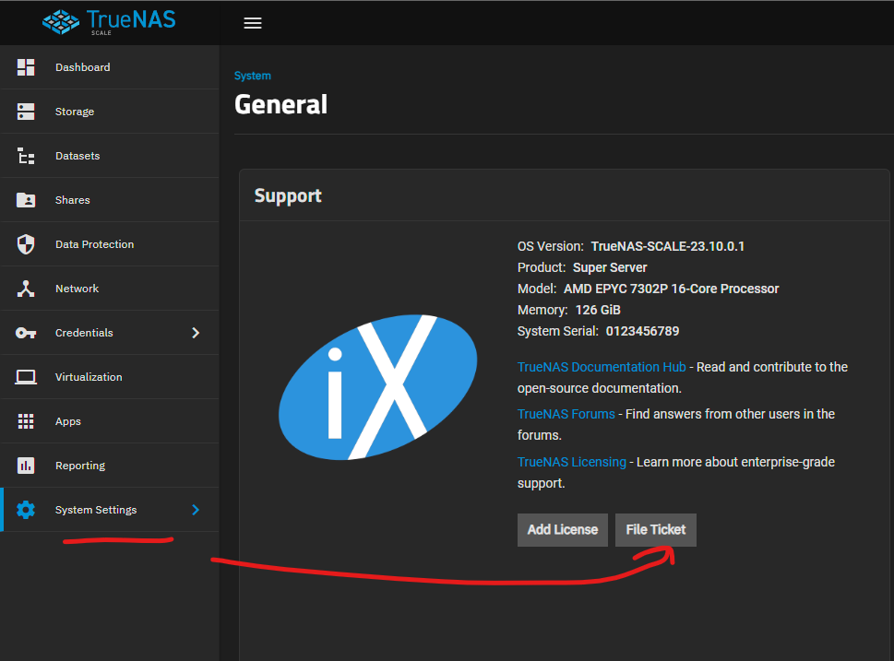Click the Support card heading
The image size is (894, 661).
click(x=288, y=196)
